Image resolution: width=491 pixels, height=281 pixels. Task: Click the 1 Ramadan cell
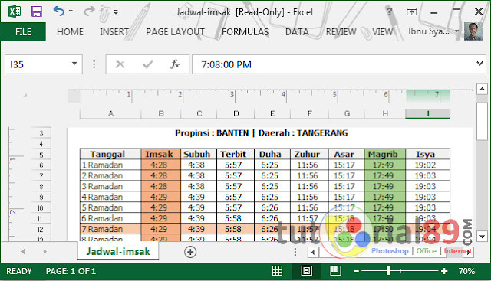[110, 165]
